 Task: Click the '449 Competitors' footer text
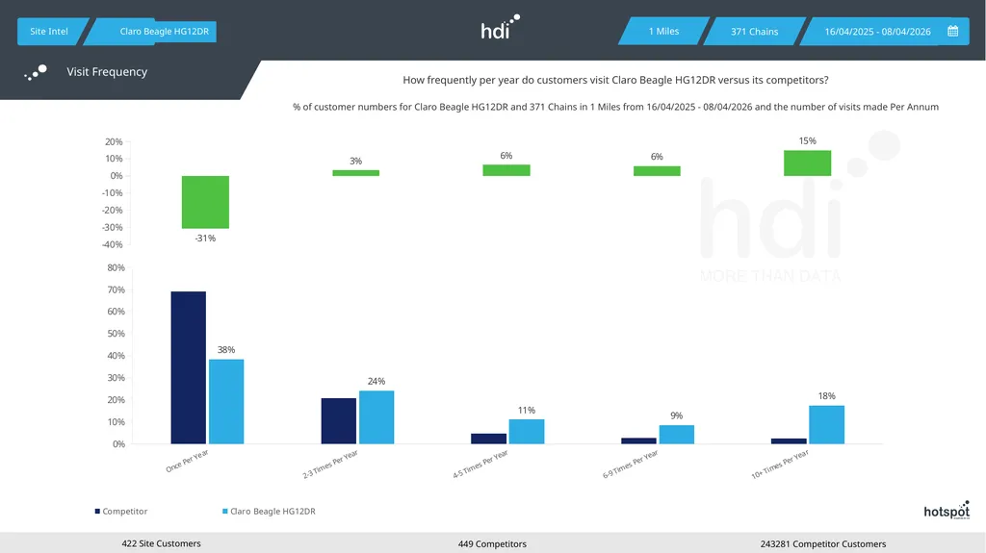(x=492, y=544)
